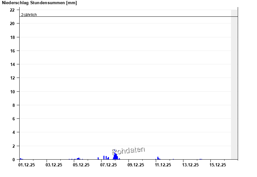
Task: Select the y-axis value 4
Action: 13,132
